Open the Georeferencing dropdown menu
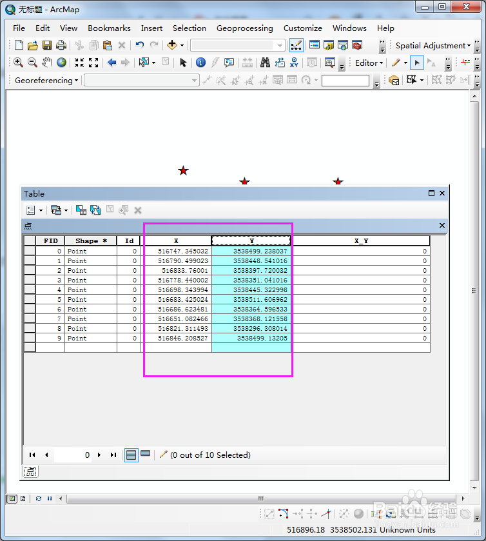The height and width of the screenshot is (541, 486). click(46, 80)
